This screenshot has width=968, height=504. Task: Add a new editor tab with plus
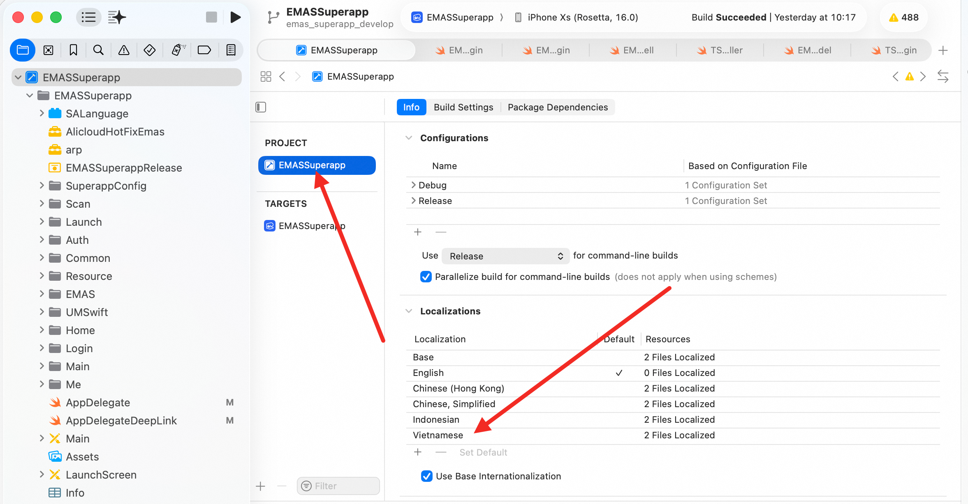coord(943,50)
